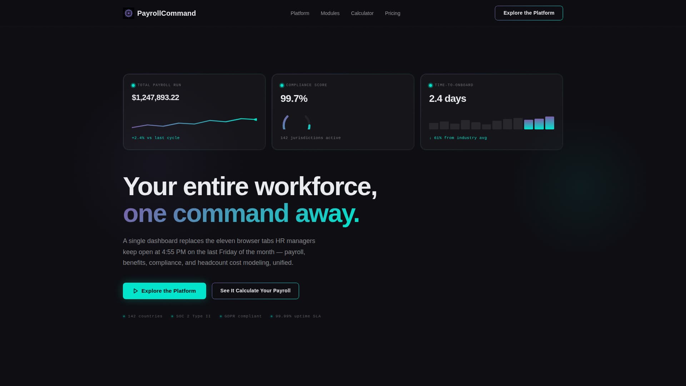The width and height of the screenshot is (686, 386).
Task: Click the single dashboard description paragraph
Action: pyautogui.click(x=219, y=252)
